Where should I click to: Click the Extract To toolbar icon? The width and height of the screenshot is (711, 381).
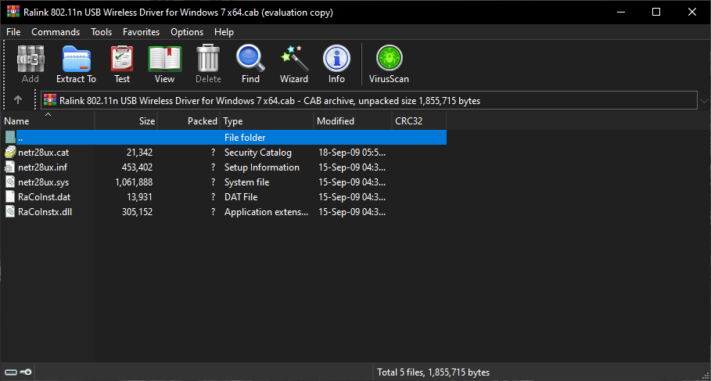tap(76, 64)
